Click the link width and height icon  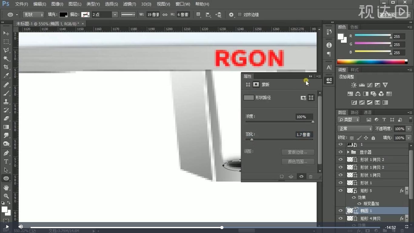(x=165, y=15)
